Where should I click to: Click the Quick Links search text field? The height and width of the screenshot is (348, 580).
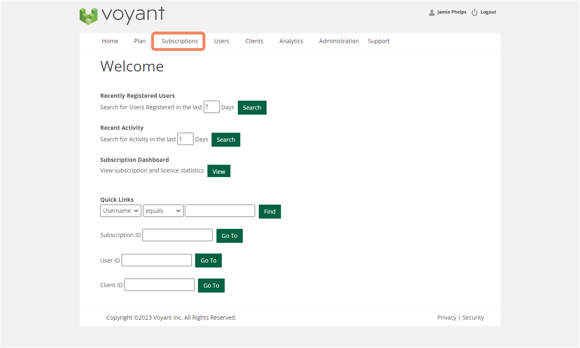point(220,211)
